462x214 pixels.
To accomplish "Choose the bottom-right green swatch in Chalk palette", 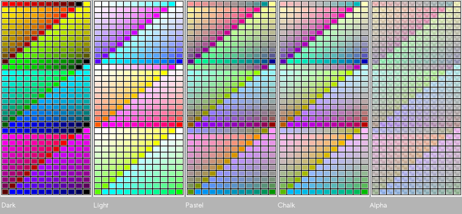I will coord(365,192).
